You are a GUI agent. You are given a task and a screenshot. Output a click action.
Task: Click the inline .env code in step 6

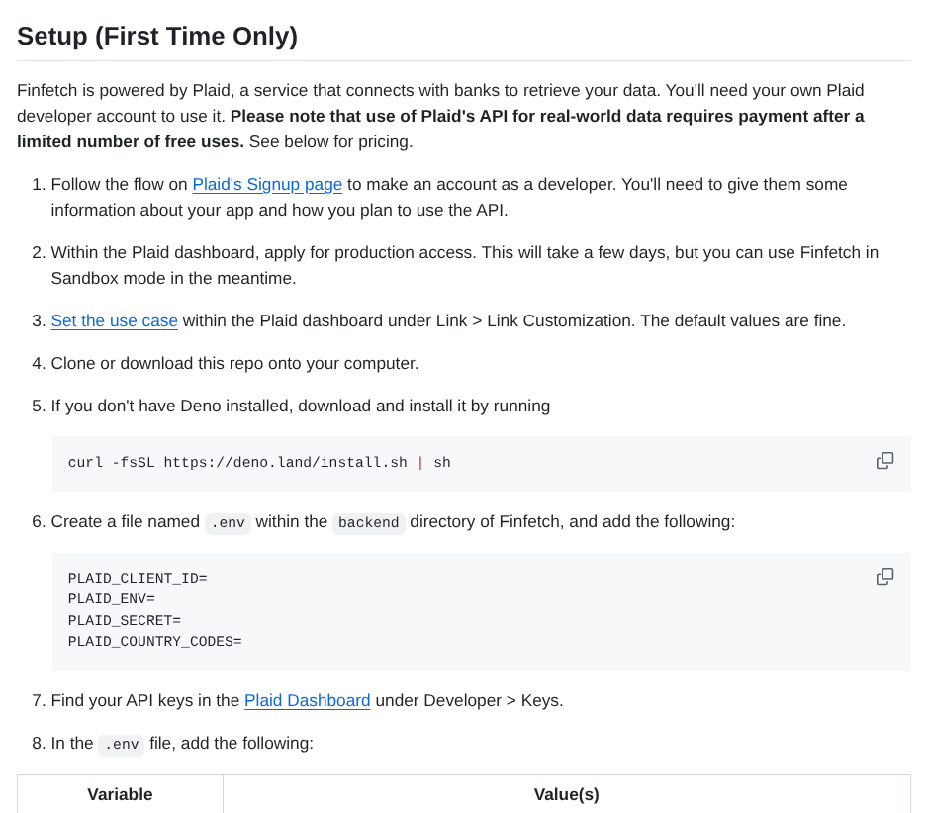pos(228,522)
